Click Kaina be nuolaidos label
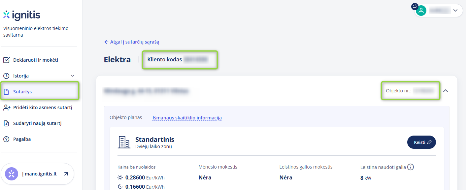The width and height of the screenshot is (466, 190). pyautogui.click(x=136, y=167)
